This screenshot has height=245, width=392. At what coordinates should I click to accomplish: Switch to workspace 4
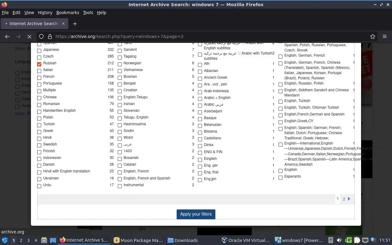pos(36,240)
